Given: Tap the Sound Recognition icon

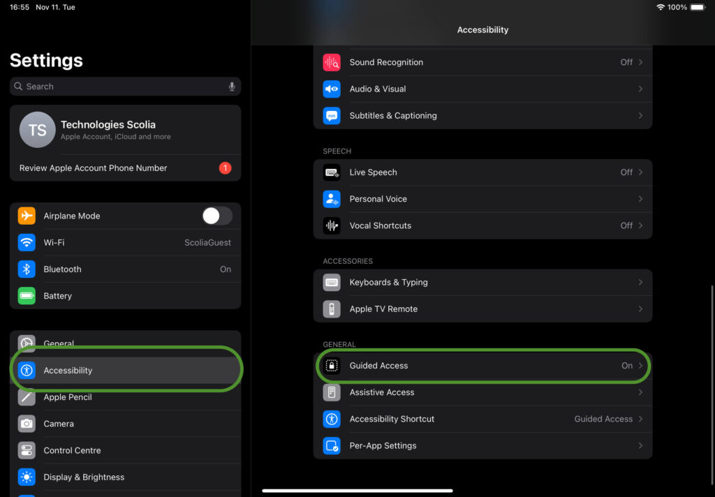Looking at the screenshot, I should 332,62.
